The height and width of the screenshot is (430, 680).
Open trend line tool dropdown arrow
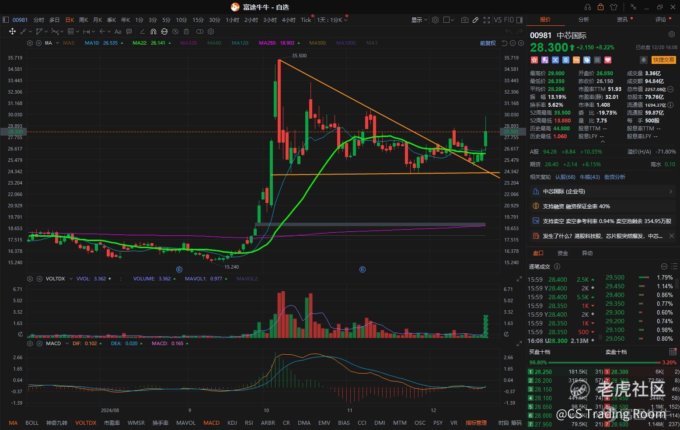(x=31, y=31)
